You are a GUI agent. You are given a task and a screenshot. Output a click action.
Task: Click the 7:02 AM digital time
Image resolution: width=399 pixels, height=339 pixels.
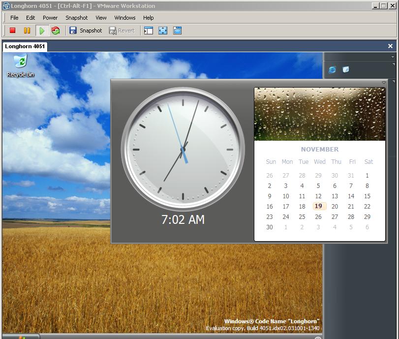click(x=183, y=219)
